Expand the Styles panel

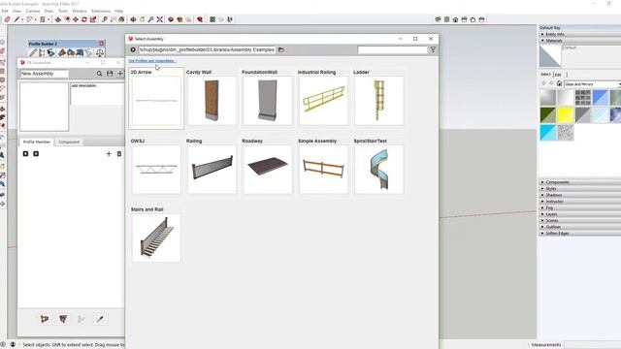(x=580, y=189)
